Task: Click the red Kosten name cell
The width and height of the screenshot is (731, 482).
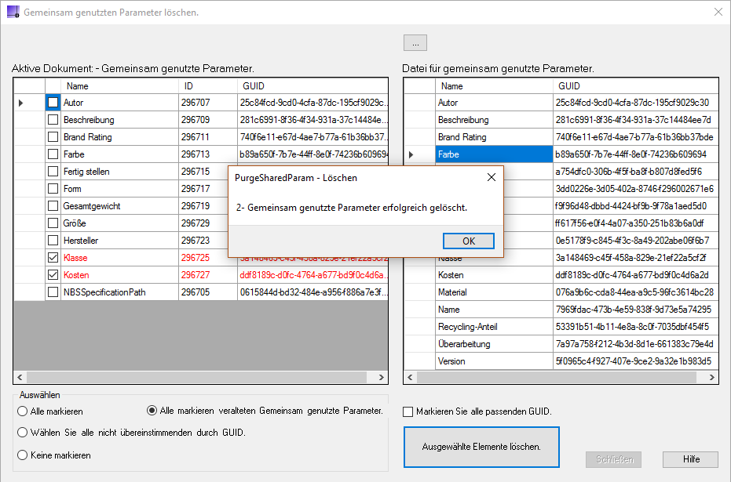Action: (119, 274)
